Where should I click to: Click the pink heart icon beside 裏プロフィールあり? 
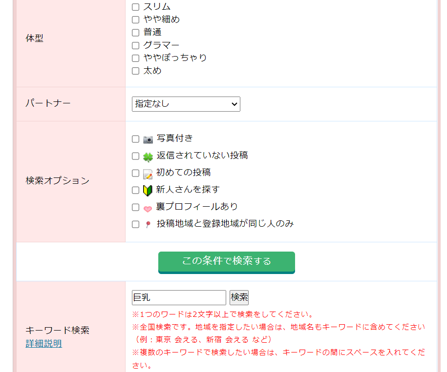(x=148, y=208)
